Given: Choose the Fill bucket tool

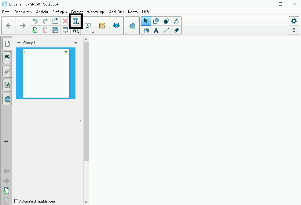Looking at the screenshot, I should point(176,21).
